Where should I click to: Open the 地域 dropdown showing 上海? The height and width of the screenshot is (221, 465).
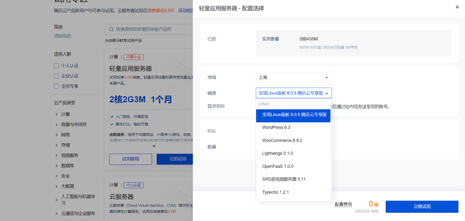click(x=294, y=78)
